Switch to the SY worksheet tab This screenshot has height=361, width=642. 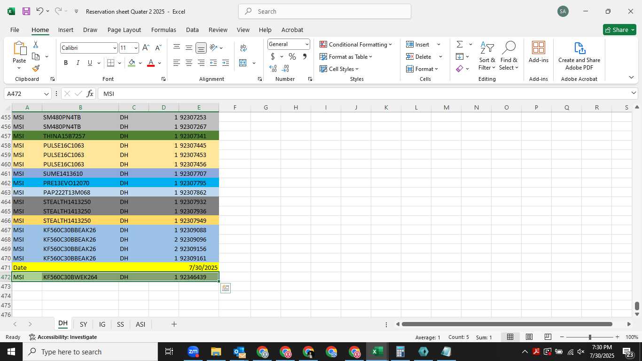coord(83,324)
